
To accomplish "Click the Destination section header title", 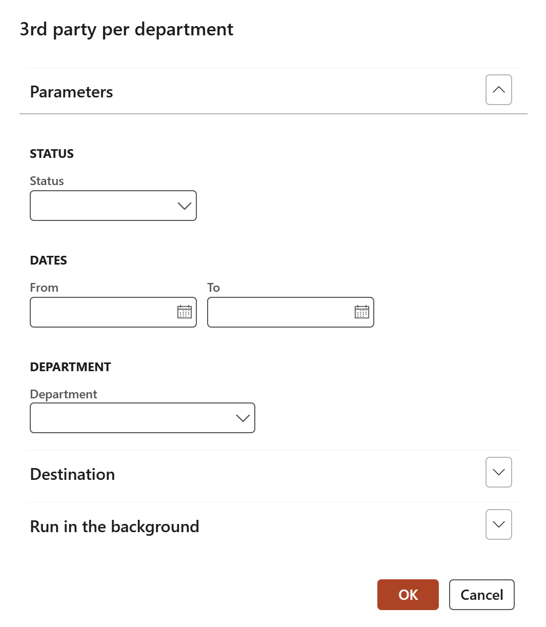I will click(72, 474).
